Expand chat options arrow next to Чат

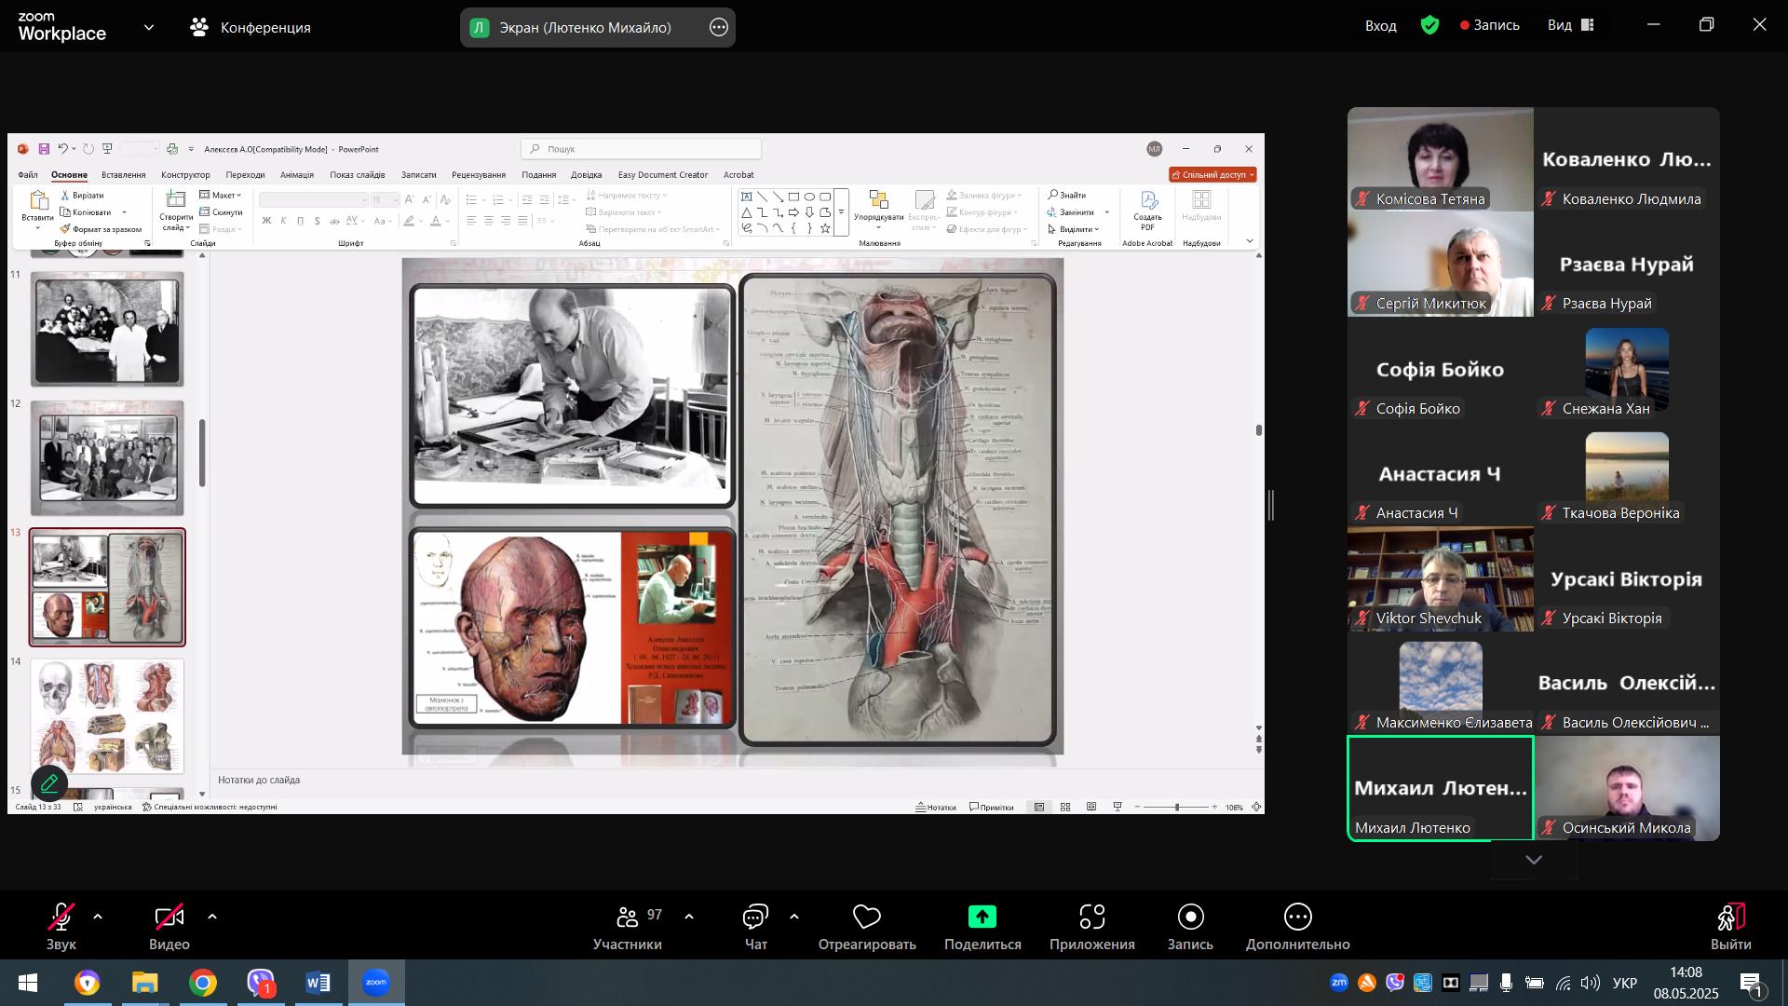[x=794, y=918]
